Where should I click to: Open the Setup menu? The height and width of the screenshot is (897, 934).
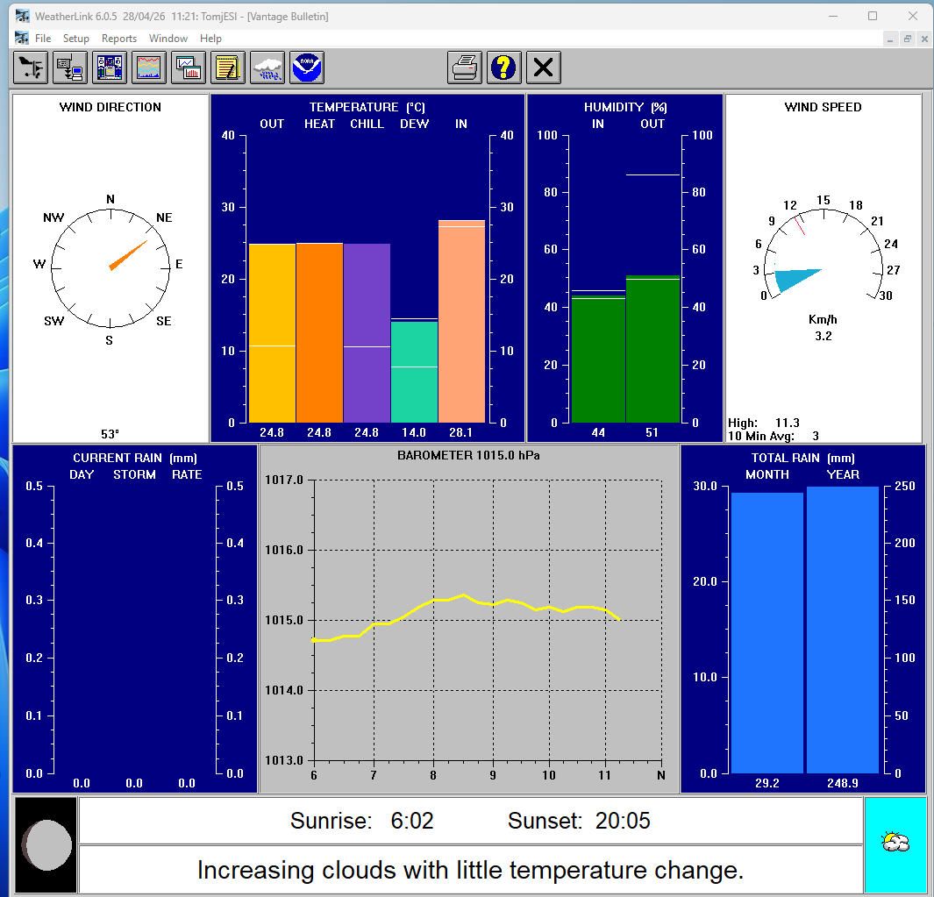point(76,39)
